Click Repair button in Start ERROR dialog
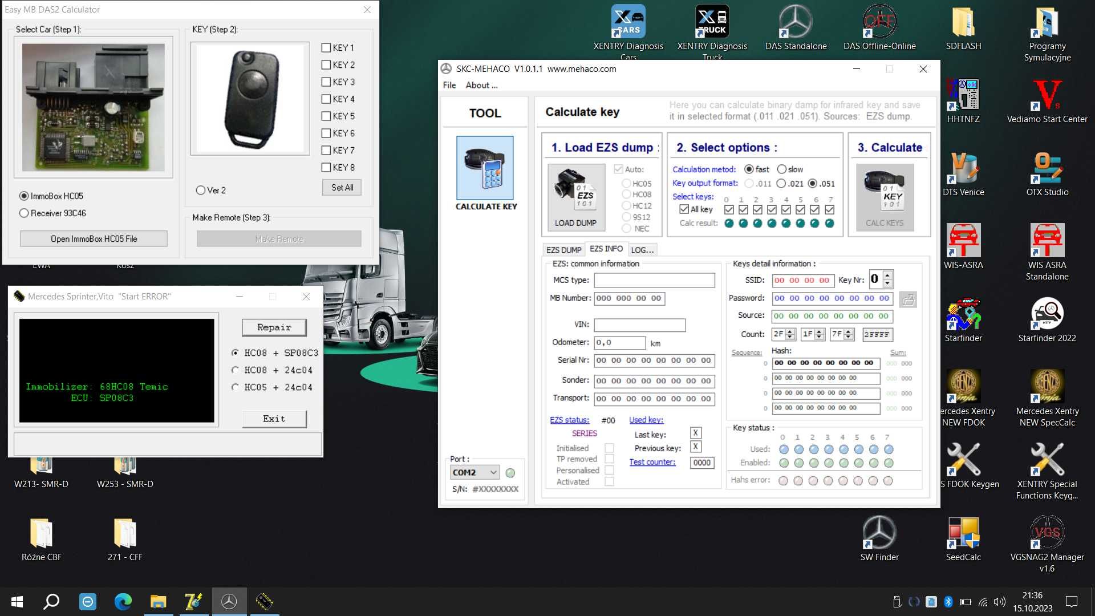 point(273,326)
